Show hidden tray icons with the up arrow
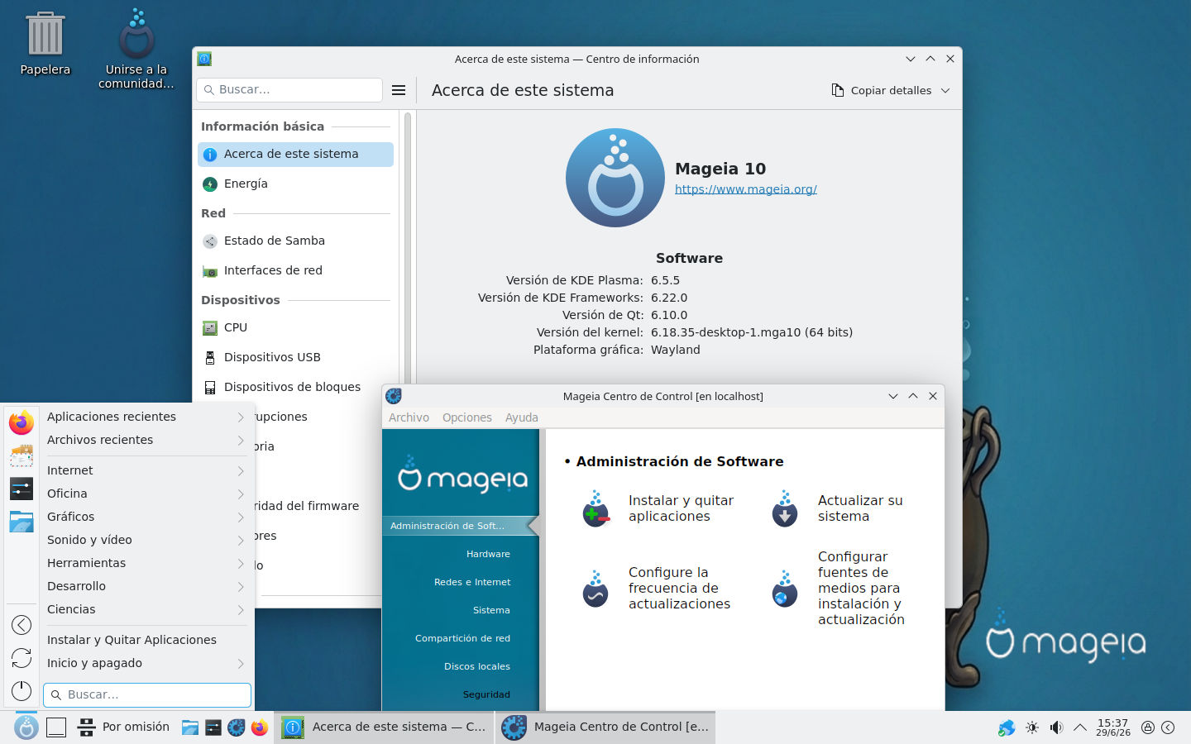The image size is (1191, 744). pos(1080,727)
